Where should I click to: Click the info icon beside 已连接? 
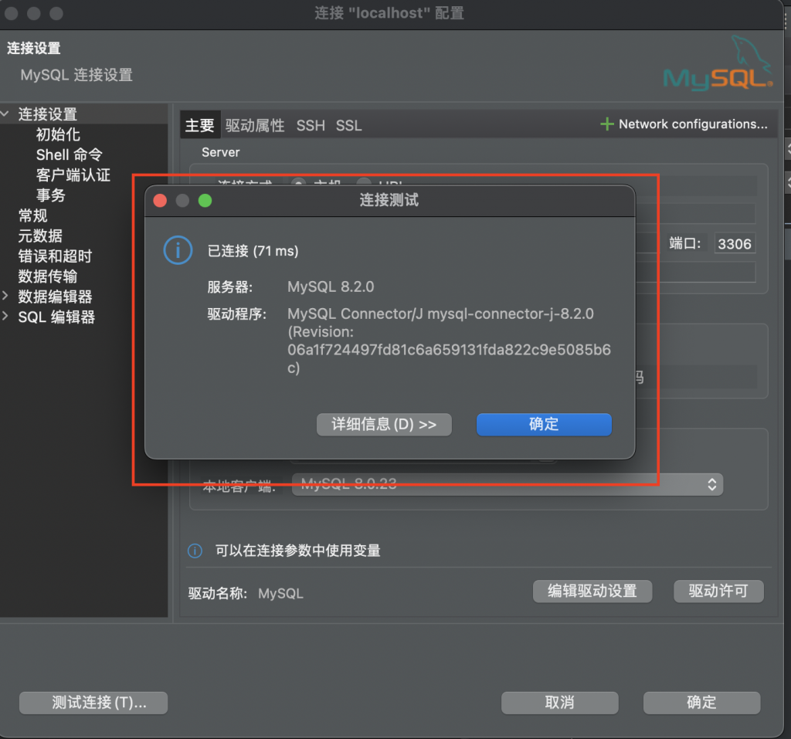[178, 250]
